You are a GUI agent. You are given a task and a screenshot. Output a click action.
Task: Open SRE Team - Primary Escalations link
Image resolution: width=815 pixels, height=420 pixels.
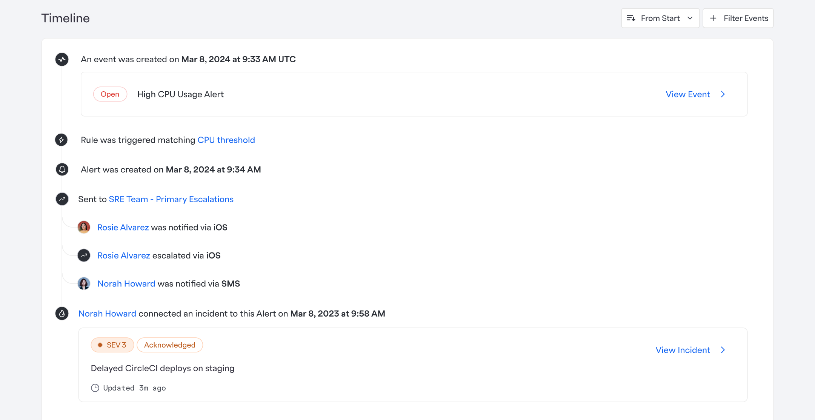coord(171,199)
